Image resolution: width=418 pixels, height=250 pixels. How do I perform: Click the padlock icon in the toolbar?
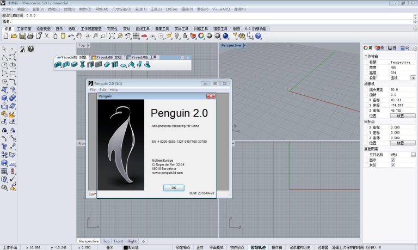pos(185,36)
